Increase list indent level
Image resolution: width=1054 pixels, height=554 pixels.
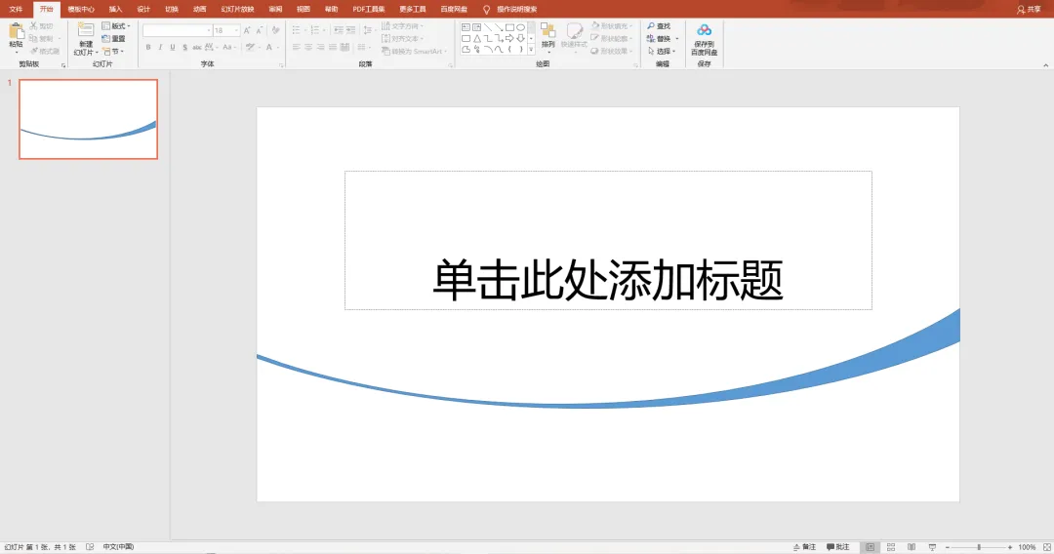tap(351, 30)
